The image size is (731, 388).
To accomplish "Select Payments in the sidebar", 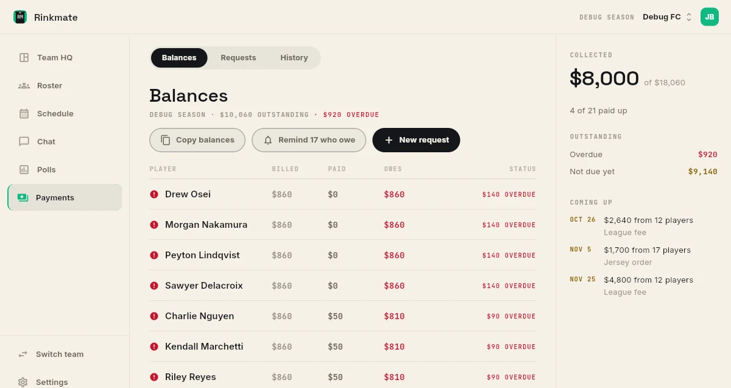I will (65, 197).
